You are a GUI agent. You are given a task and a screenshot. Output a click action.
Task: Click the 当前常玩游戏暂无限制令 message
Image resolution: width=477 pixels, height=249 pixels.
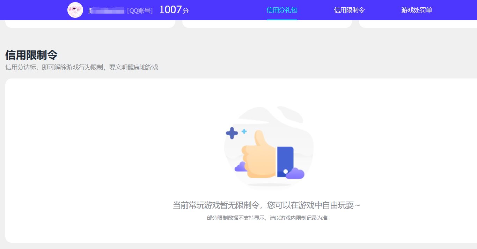[x=266, y=205]
